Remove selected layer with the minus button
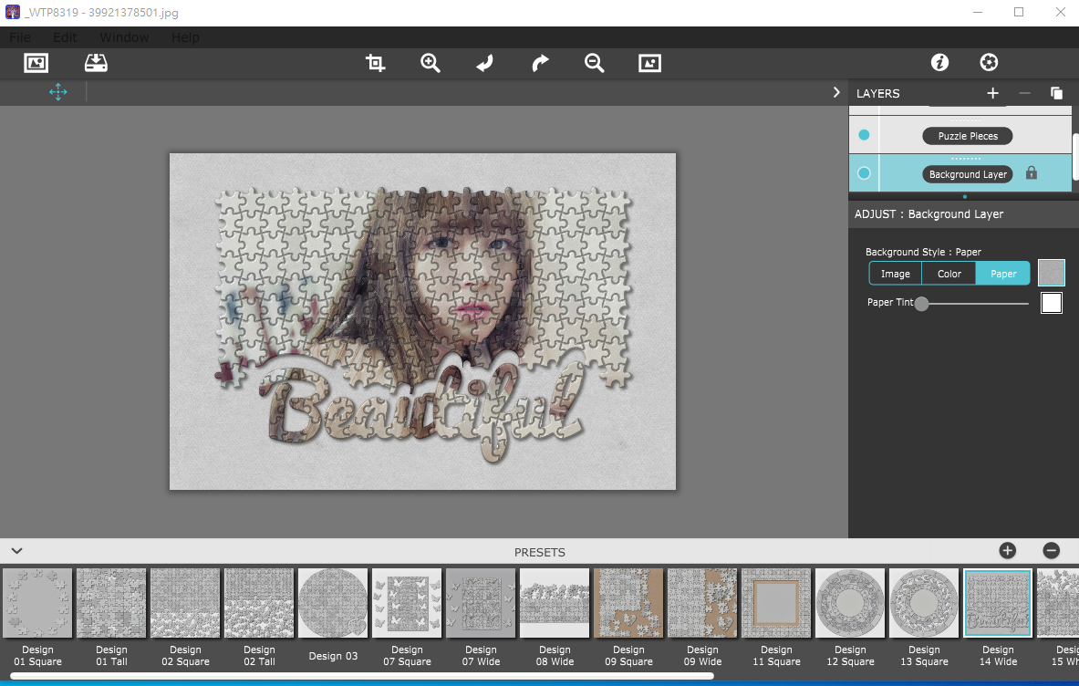1079x686 pixels. coord(1024,93)
